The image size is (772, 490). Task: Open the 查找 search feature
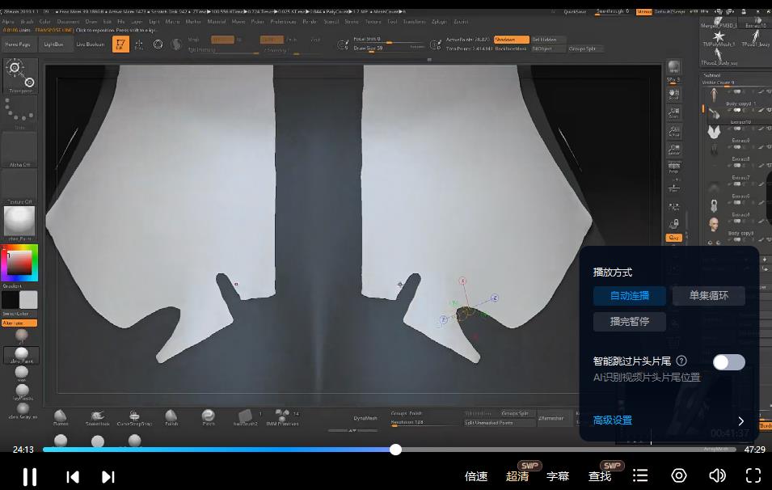600,476
